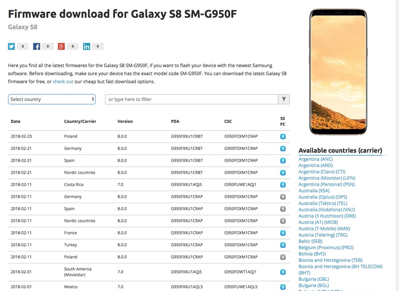This screenshot has height=291, width=399.
Task: Share page via Facebook icon
Action: click(x=36, y=46)
